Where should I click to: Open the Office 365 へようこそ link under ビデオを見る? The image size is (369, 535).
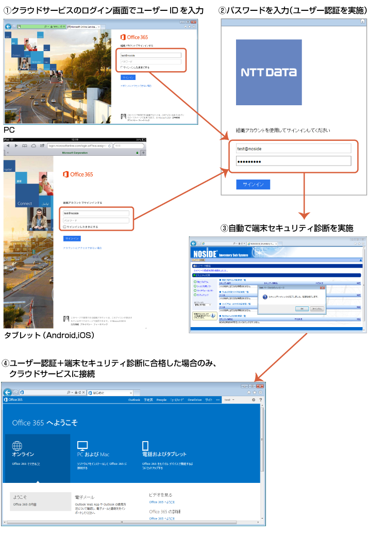(162, 502)
